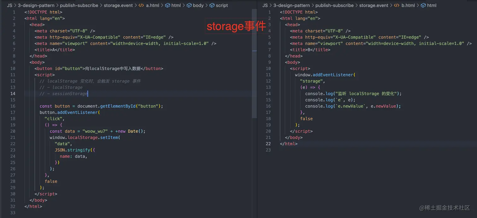Click the "storage", string line
The height and width of the screenshot is (218, 477).
313,81
